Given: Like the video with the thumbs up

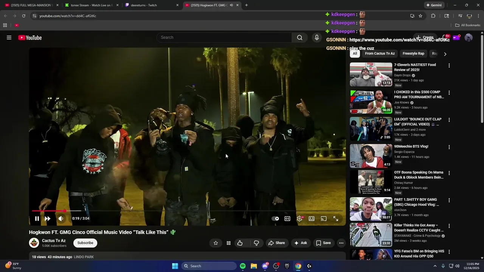Looking at the screenshot, I should 240,243.
